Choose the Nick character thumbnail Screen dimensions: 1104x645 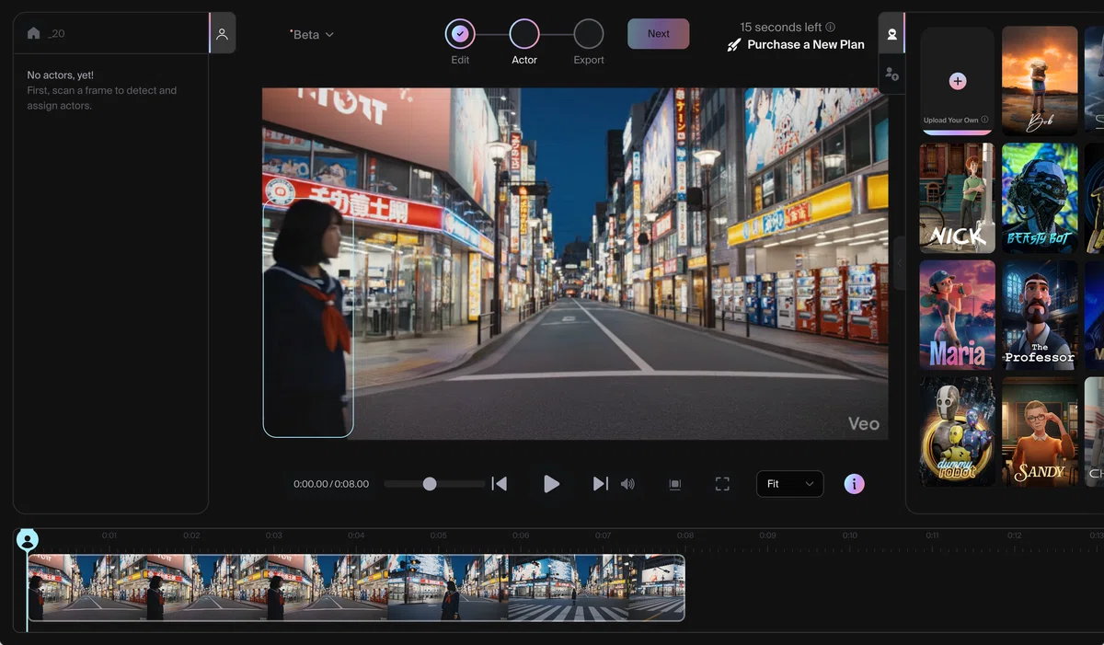pos(957,198)
